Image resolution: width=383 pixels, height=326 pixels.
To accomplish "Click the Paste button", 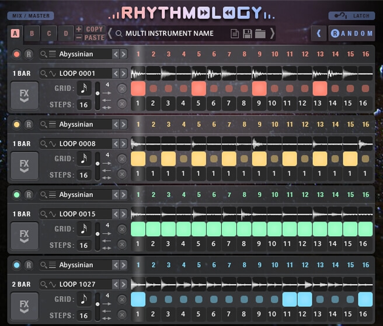I will pyautogui.click(x=95, y=37).
